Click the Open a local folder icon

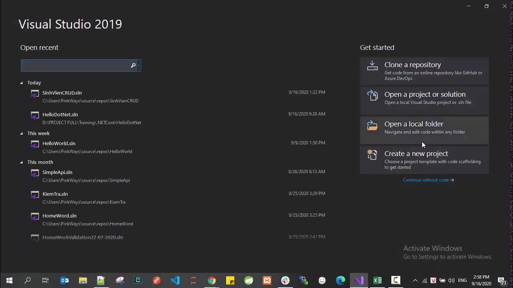click(x=372, y=125)
